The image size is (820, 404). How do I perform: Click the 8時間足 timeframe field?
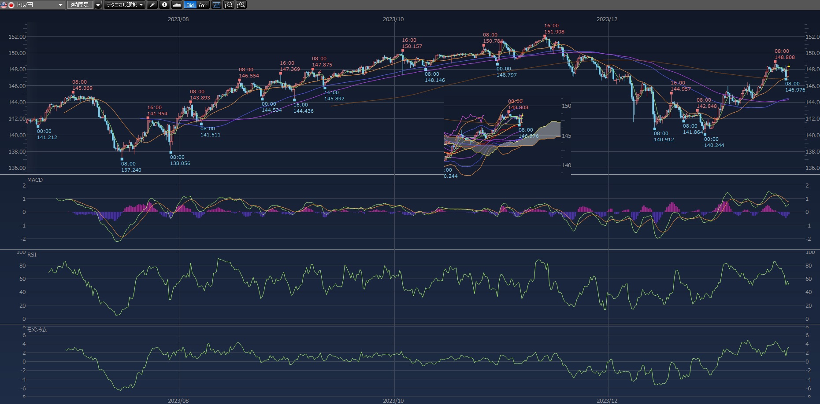coord(80,5)
